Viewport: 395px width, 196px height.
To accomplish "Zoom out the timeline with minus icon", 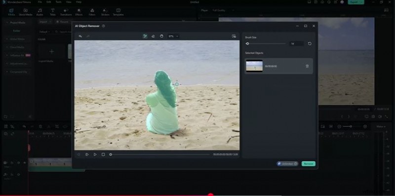I will (x=339, y=126).
